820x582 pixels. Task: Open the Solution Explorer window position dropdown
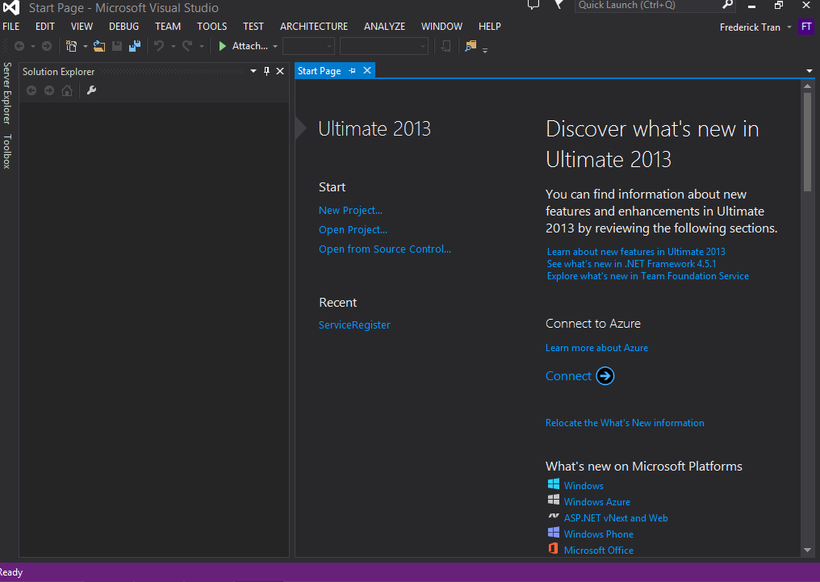253,71
